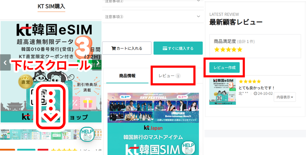
Task: Click the kt韓国eSIM review thumbnail image
Action: pos(223,91)
